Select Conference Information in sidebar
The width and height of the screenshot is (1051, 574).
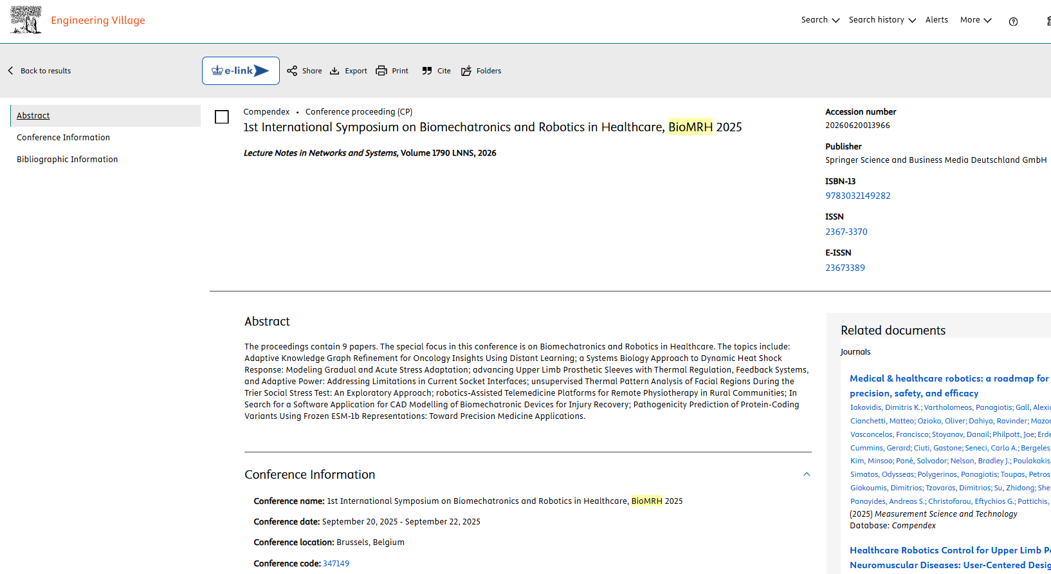pyautogui.click(x=63, y=138)
